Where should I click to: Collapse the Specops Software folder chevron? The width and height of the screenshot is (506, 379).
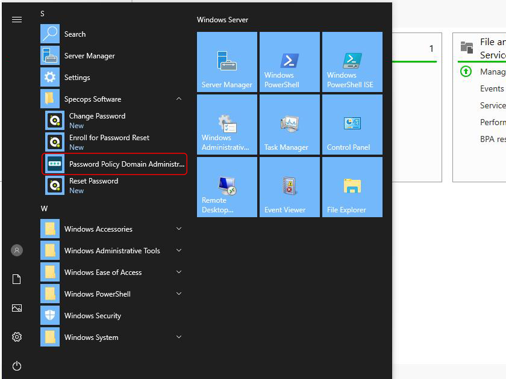tap(179, 99)
